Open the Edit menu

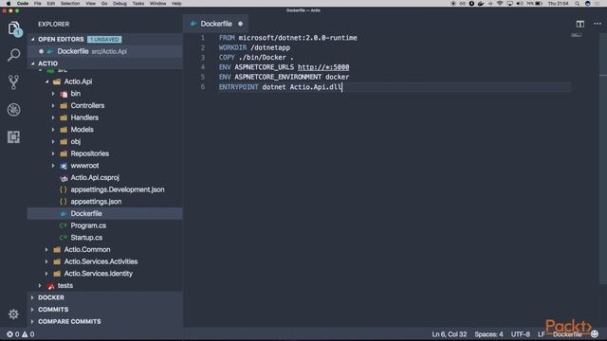50,4
